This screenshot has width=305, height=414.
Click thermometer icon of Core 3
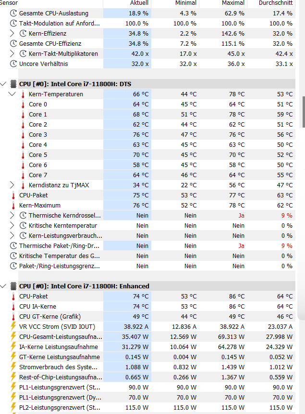click(23, 135)
